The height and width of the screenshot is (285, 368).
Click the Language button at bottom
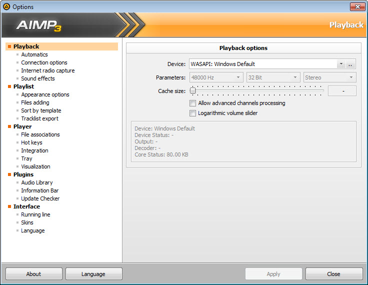[93, 273]
